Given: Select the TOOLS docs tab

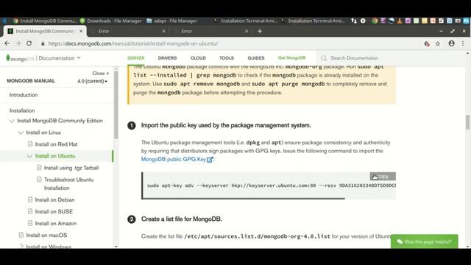Looking at the screenshot, I should (x=227, y=58).
